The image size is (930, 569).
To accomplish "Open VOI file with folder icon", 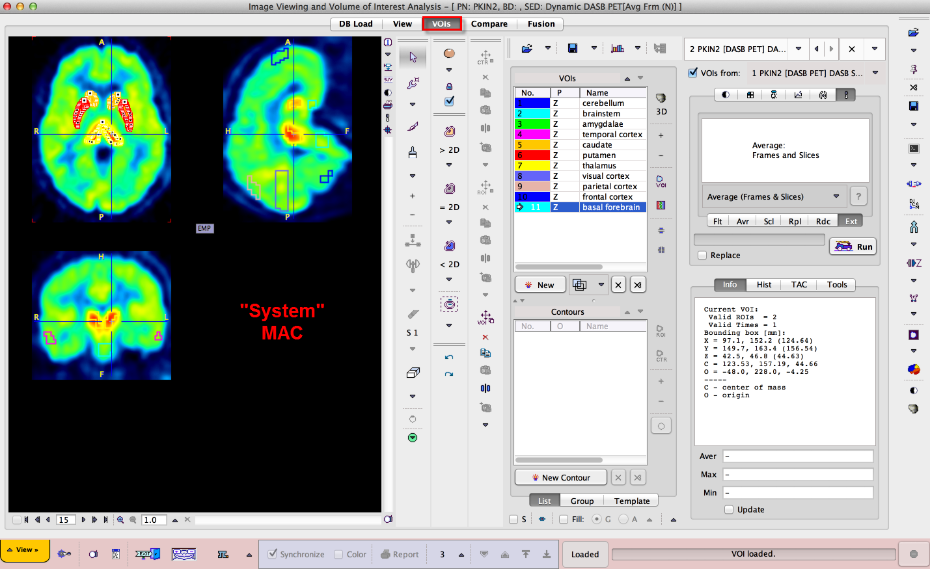I will tap(527, 48).
